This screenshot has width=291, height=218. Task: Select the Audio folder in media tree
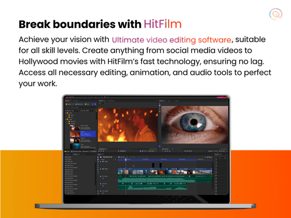[x=69, y=113]
